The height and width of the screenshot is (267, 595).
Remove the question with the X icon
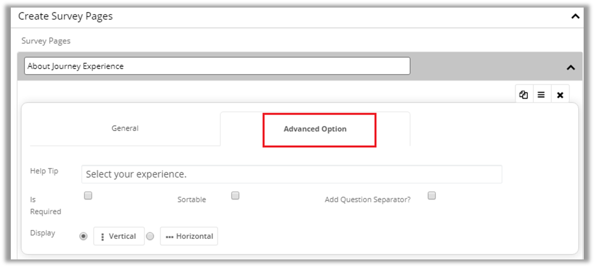pyautogui.click(x=560, y=95)
